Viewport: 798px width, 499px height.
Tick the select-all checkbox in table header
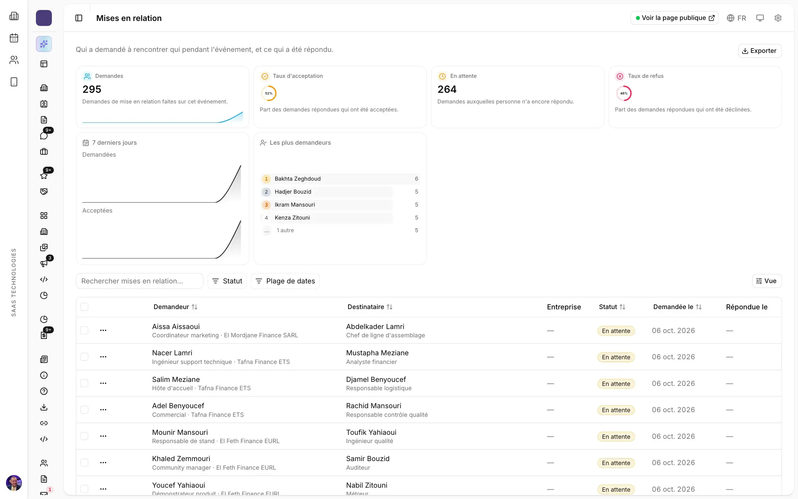click(84, 307)
